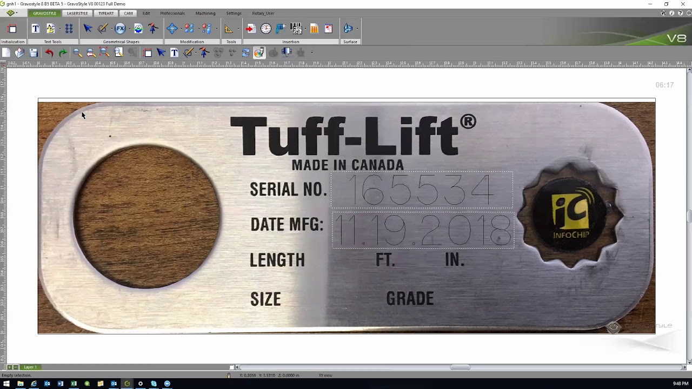
Task: Click the vertical scrollbar thumb
Action: click(x=689, y=216)
